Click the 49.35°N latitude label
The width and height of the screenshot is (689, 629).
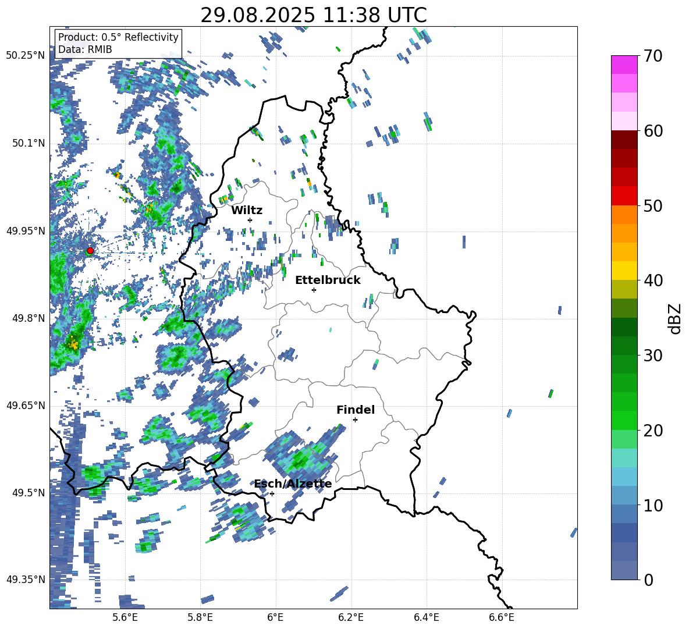(x=26, y=580)
